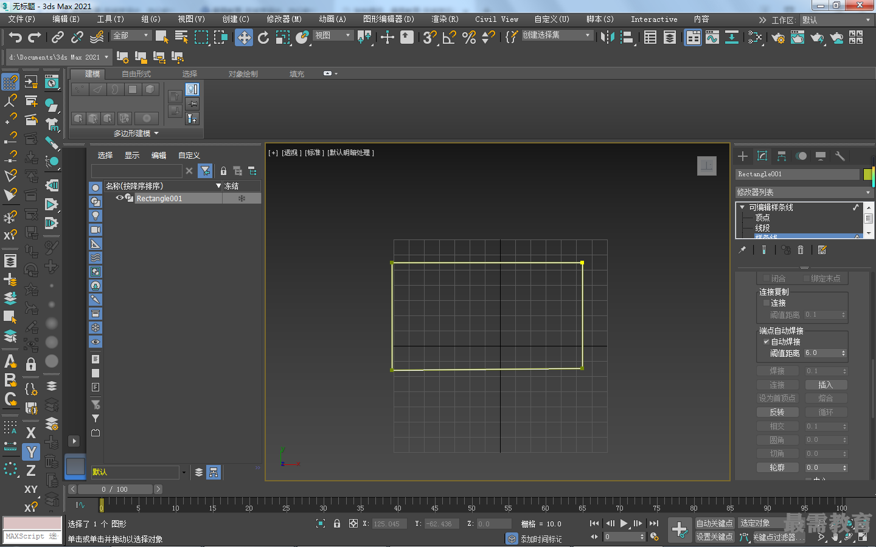This screenshot has height=547, width=876.
Task: Open the 修改器列表 dropdown
Action: click(804, 192)
